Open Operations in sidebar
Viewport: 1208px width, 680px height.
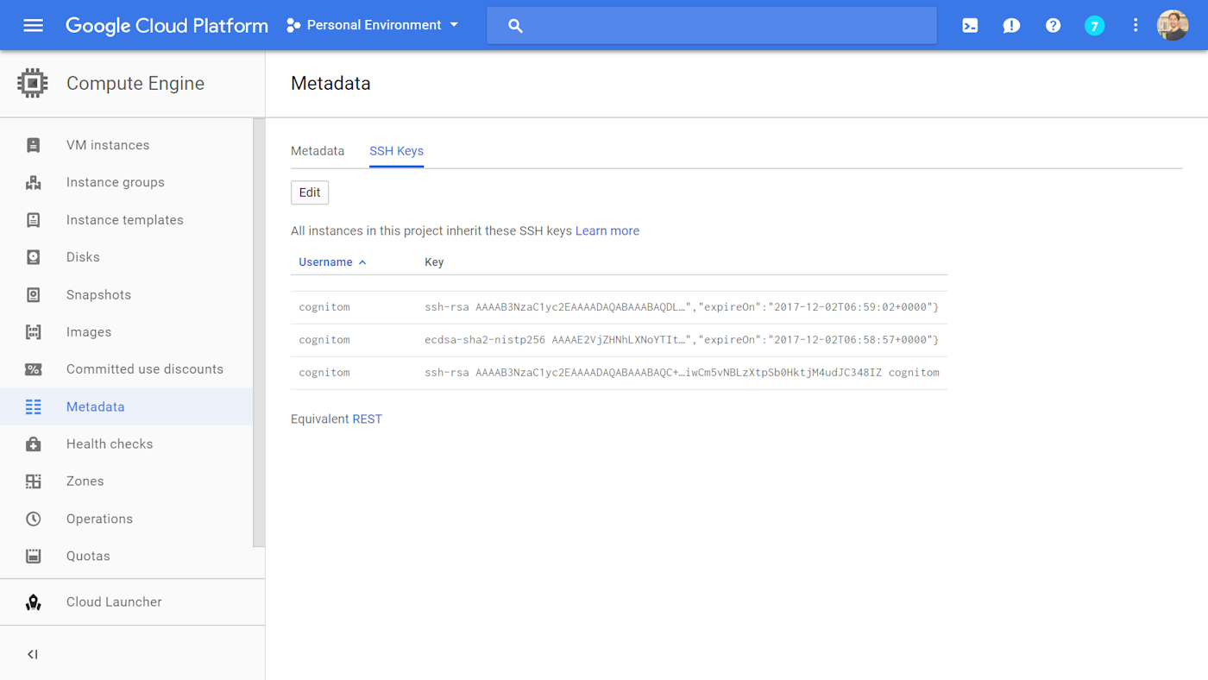coord(126,519)
